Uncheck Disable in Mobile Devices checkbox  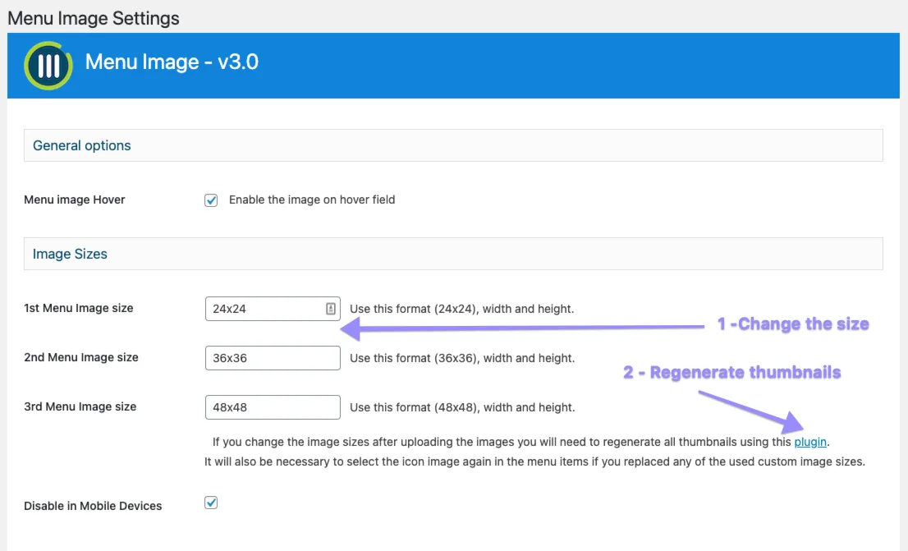click(x=211, y=503)
